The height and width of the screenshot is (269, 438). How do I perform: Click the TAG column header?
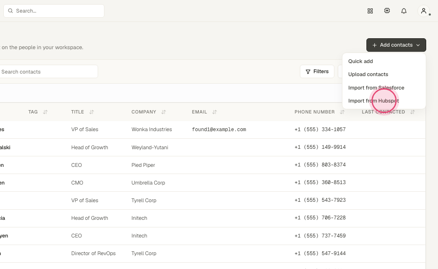pyautogui.click(x=33, y=112)
